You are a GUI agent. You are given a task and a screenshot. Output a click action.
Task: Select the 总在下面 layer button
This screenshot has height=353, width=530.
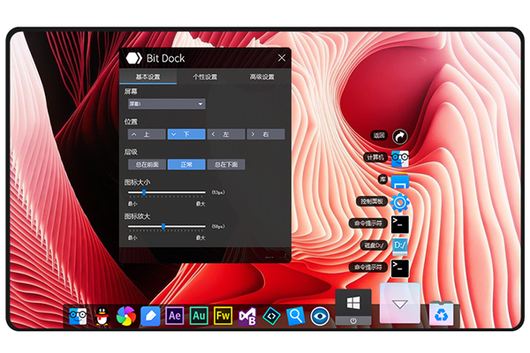click(226, 164)
